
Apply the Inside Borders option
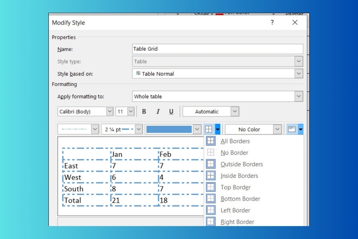(211, 176)
